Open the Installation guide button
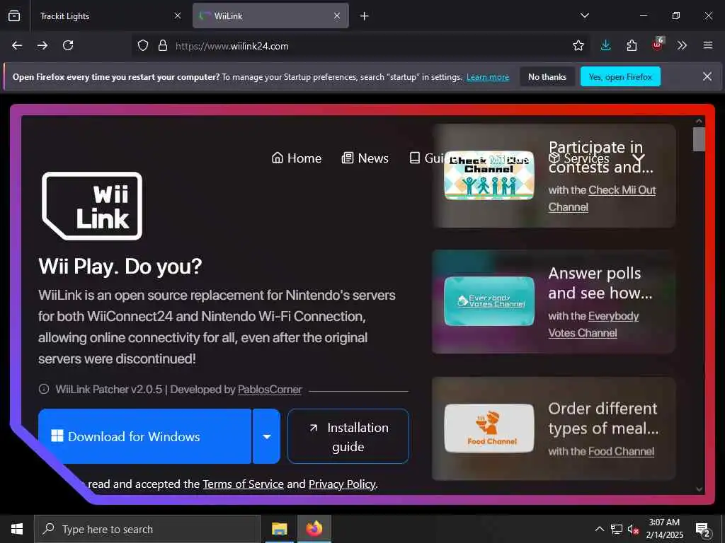 pyautogui.click(x=348, y=436)
